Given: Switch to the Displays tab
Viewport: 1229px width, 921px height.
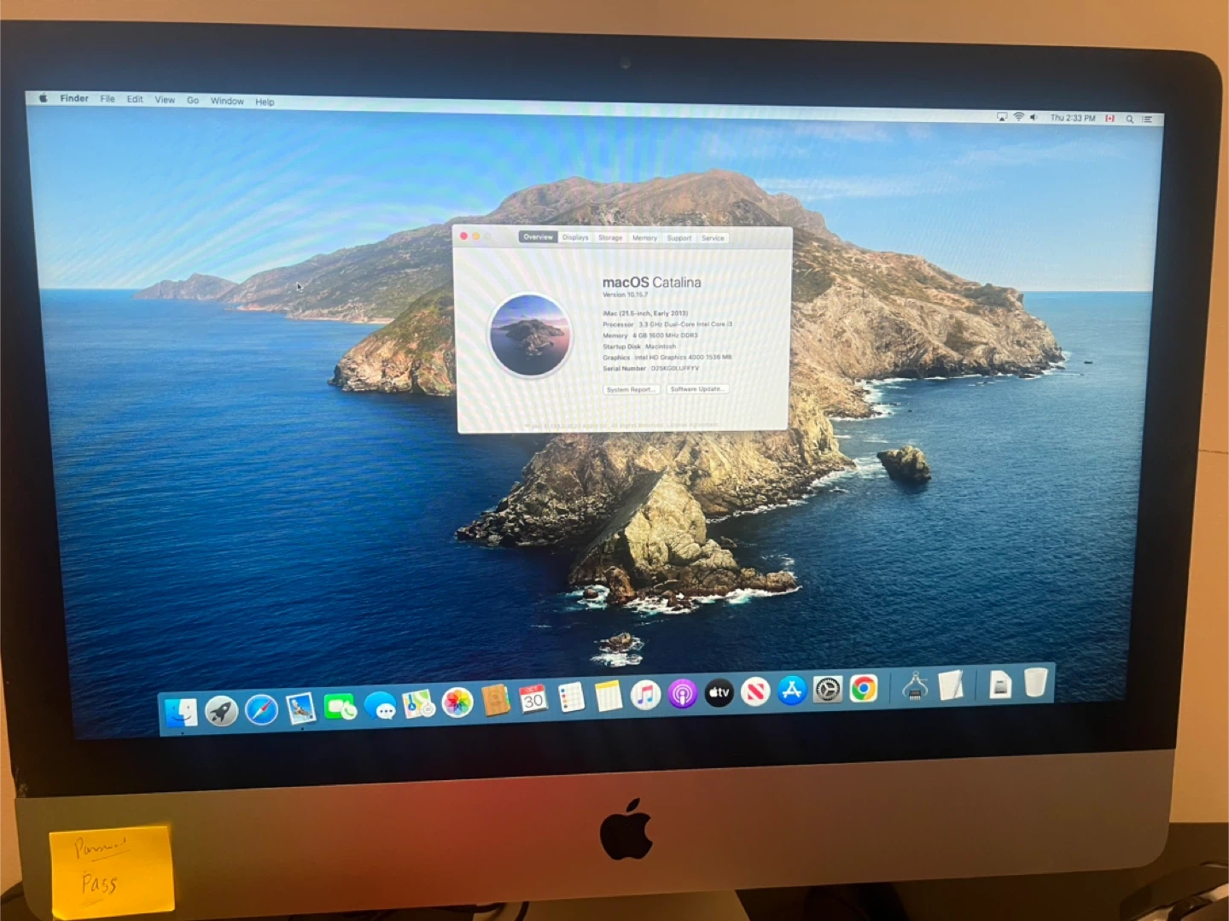Looking at the screenshot, I should [x=575, y=237].
